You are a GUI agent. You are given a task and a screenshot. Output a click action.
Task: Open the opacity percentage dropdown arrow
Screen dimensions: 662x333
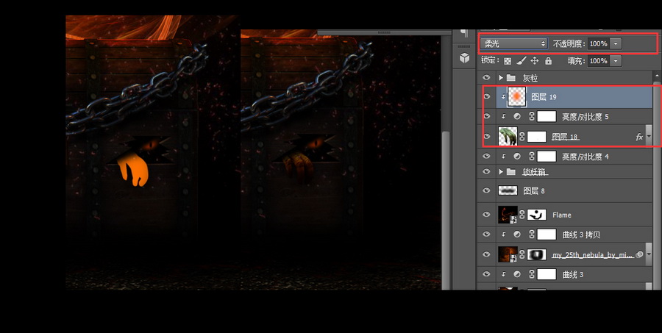click(x=616, y=43)
